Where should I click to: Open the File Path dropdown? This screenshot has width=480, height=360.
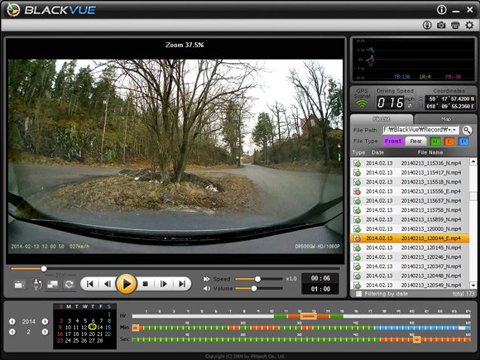[x=455, y=130]
